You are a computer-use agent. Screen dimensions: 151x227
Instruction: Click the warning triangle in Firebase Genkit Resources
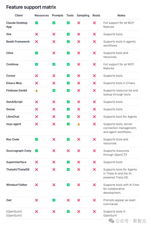[36, 91]
